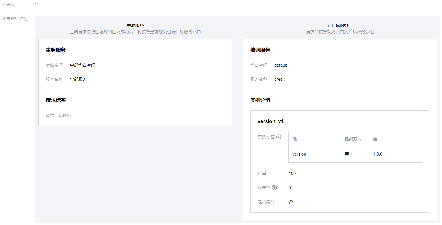Click the 匹配方式 column header
The image size is (442, 225).
coord(353,139)
